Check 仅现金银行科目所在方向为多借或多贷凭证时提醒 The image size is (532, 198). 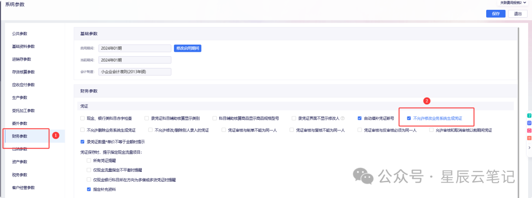(x=89, y=179)
